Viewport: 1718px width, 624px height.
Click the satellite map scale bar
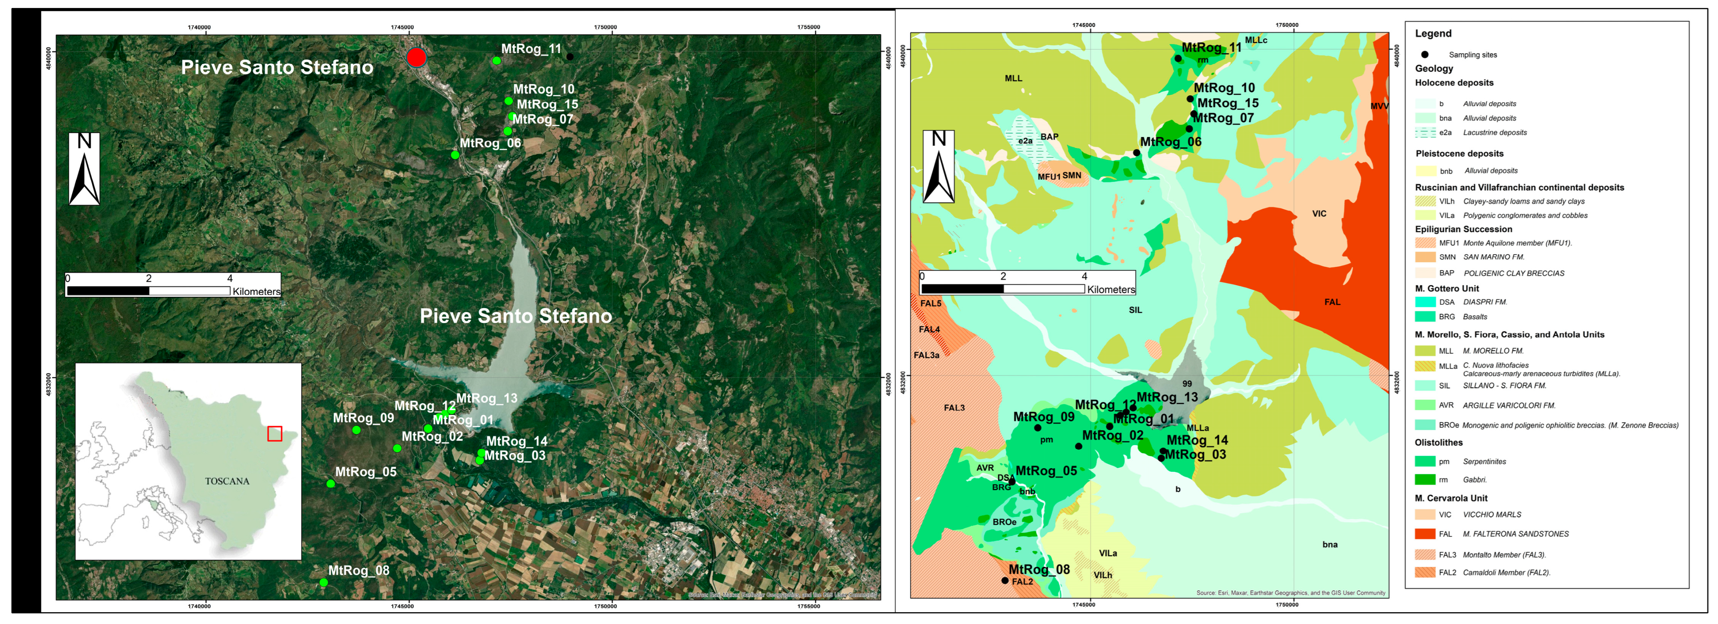pyautogui.click(x=149, y=291)
